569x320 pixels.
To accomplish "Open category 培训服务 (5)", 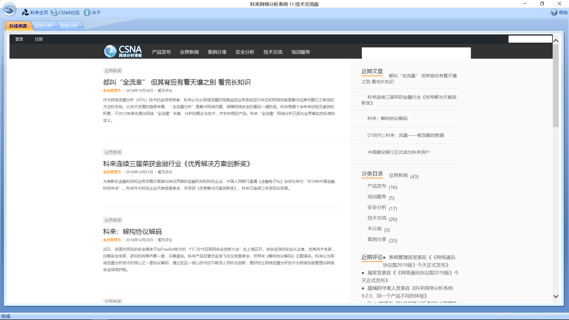I will [x=377, y=197].
